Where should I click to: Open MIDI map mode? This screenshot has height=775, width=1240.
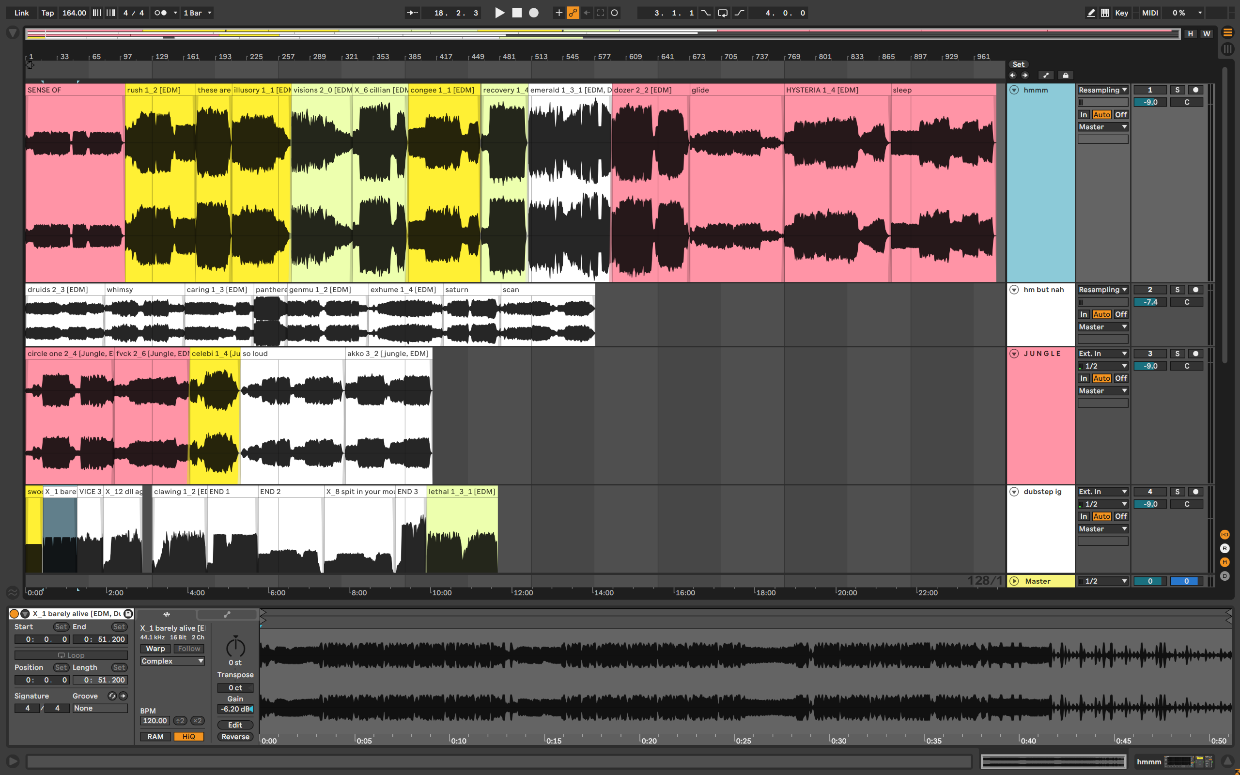point(1149,13)
